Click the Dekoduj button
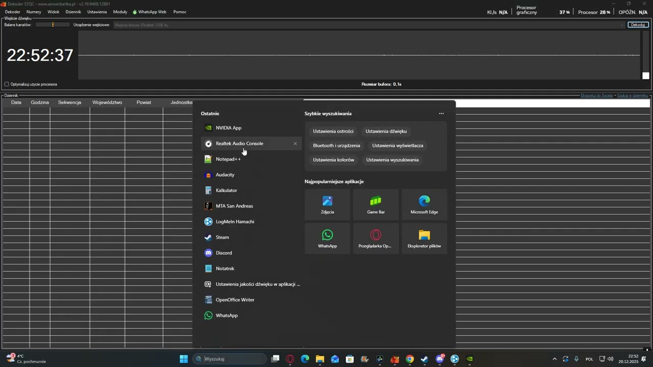Image resolution: width=653 pixels, height=367 pixels. tap(638, 25)
